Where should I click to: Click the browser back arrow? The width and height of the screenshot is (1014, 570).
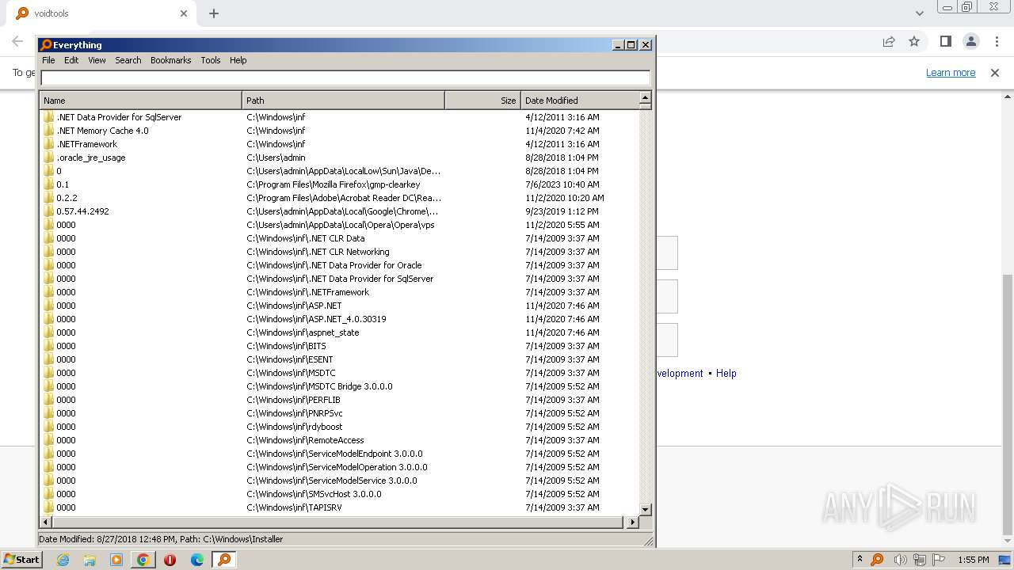pyautogui.click(x=17, y=41)
